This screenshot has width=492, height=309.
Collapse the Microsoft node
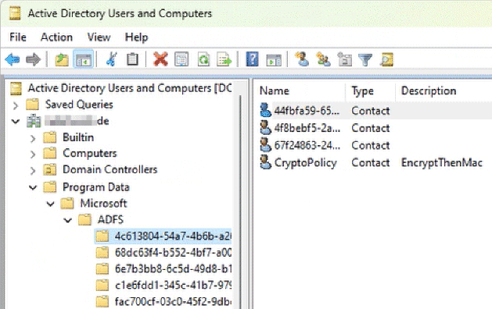pos(51,204)
